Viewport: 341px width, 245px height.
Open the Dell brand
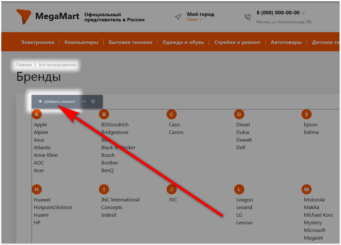click(241, 147)
